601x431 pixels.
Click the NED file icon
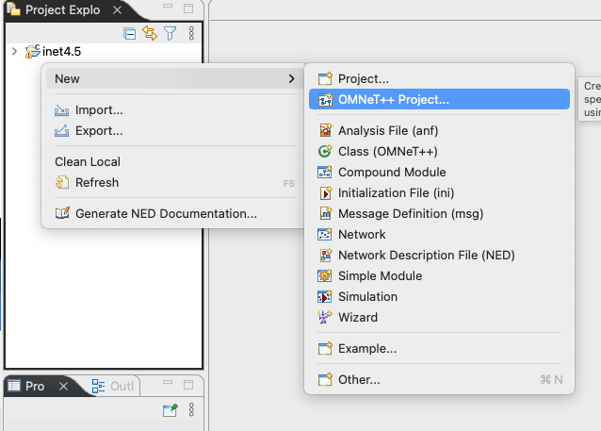325,256
